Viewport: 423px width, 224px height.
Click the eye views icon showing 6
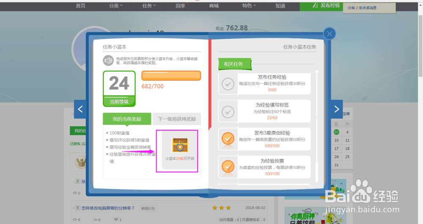tap(75, 220)
